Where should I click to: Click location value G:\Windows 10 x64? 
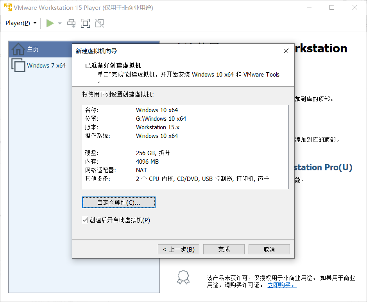point(161,119)
